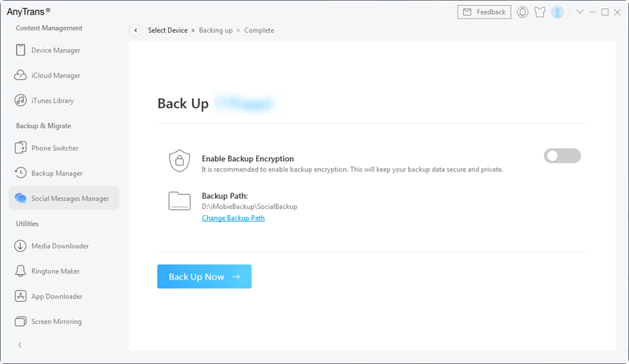
Task: Click the Select Device breadcrumb
Action: 168,31
